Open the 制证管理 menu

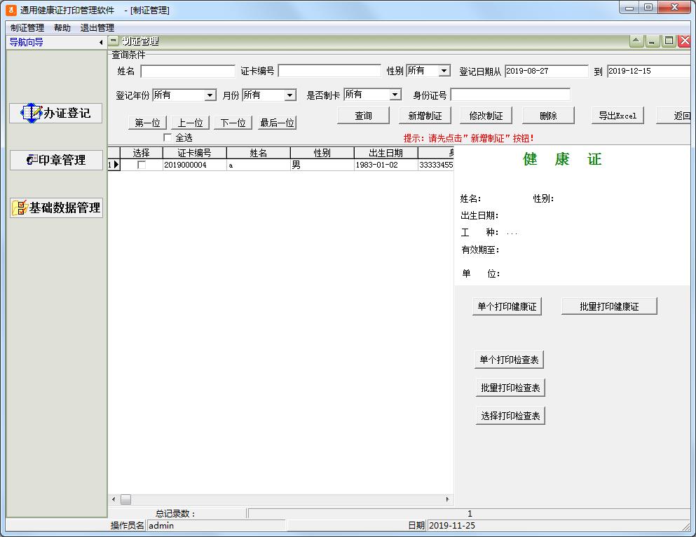[27, 28]
